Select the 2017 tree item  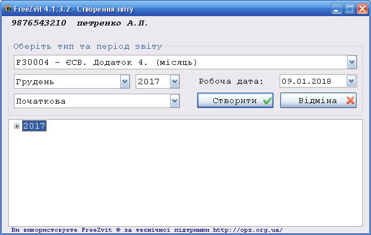click(34, 126)
